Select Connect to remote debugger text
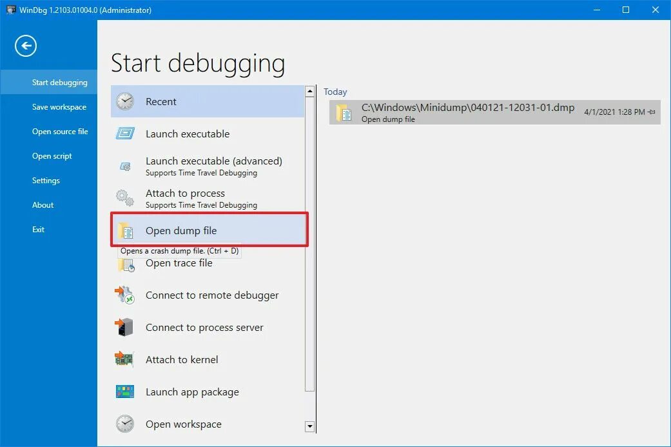 212,295
